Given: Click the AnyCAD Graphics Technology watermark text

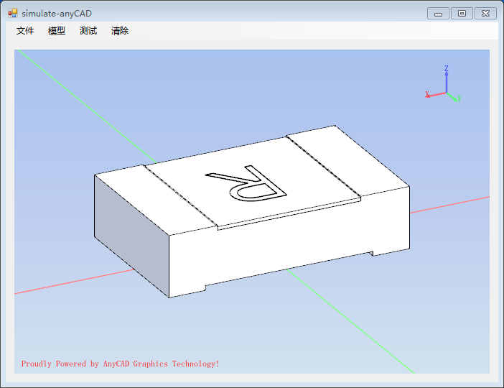Looking at the screenshot, I should coord(120,364).
